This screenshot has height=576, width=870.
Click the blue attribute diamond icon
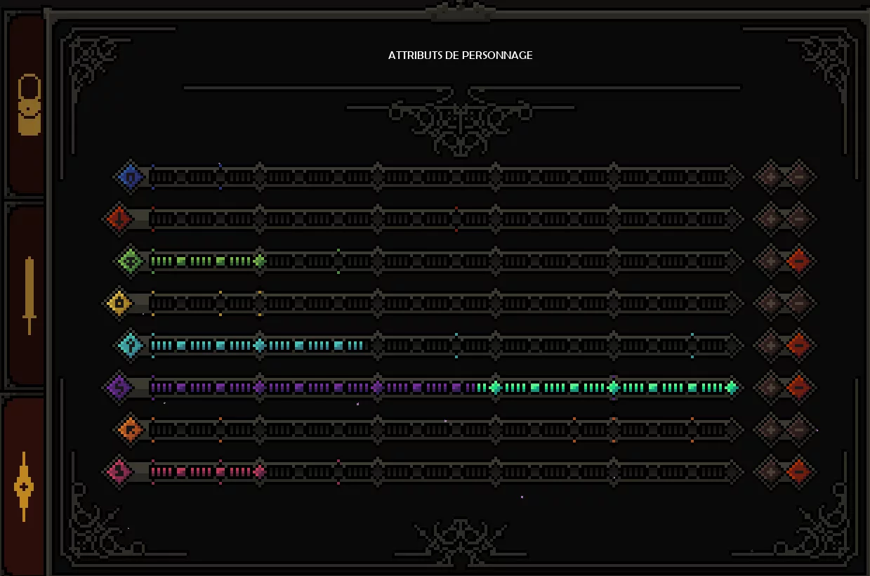[130, 177]
